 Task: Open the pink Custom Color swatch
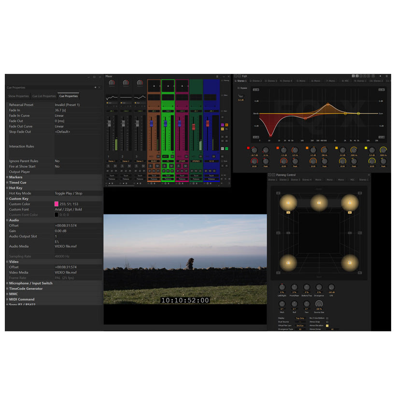tap(57, 204)
